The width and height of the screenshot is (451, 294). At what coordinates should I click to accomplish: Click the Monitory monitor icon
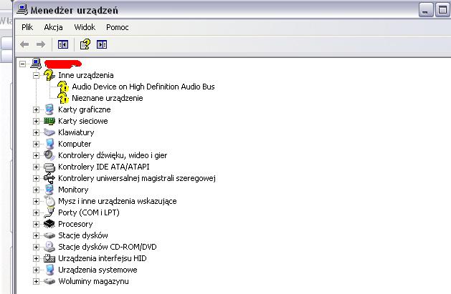[x=49, y=190]
